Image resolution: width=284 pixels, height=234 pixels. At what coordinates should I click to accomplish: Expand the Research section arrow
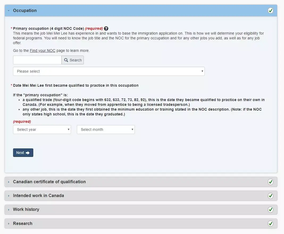tap(9, 223)
